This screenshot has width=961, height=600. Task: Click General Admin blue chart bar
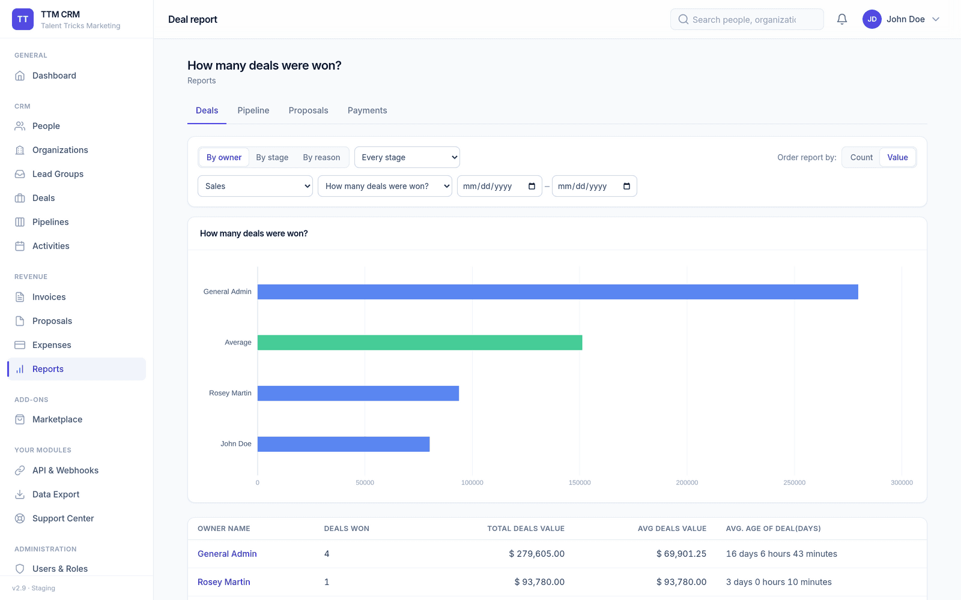[x=558, y=292]
